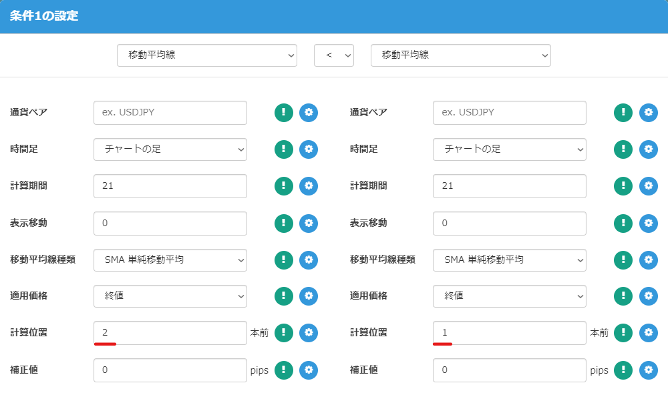Open the left 移動平均線 indicator dropdown
The width and height of the screenshot is (668, 401).
tap(207, 55)
